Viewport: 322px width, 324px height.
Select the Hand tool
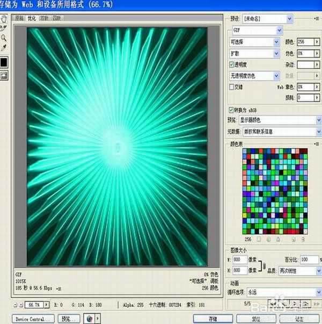(x=4, y=19)
